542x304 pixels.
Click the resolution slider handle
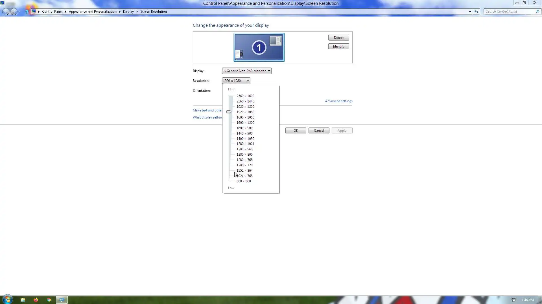(x=229, y=112)
